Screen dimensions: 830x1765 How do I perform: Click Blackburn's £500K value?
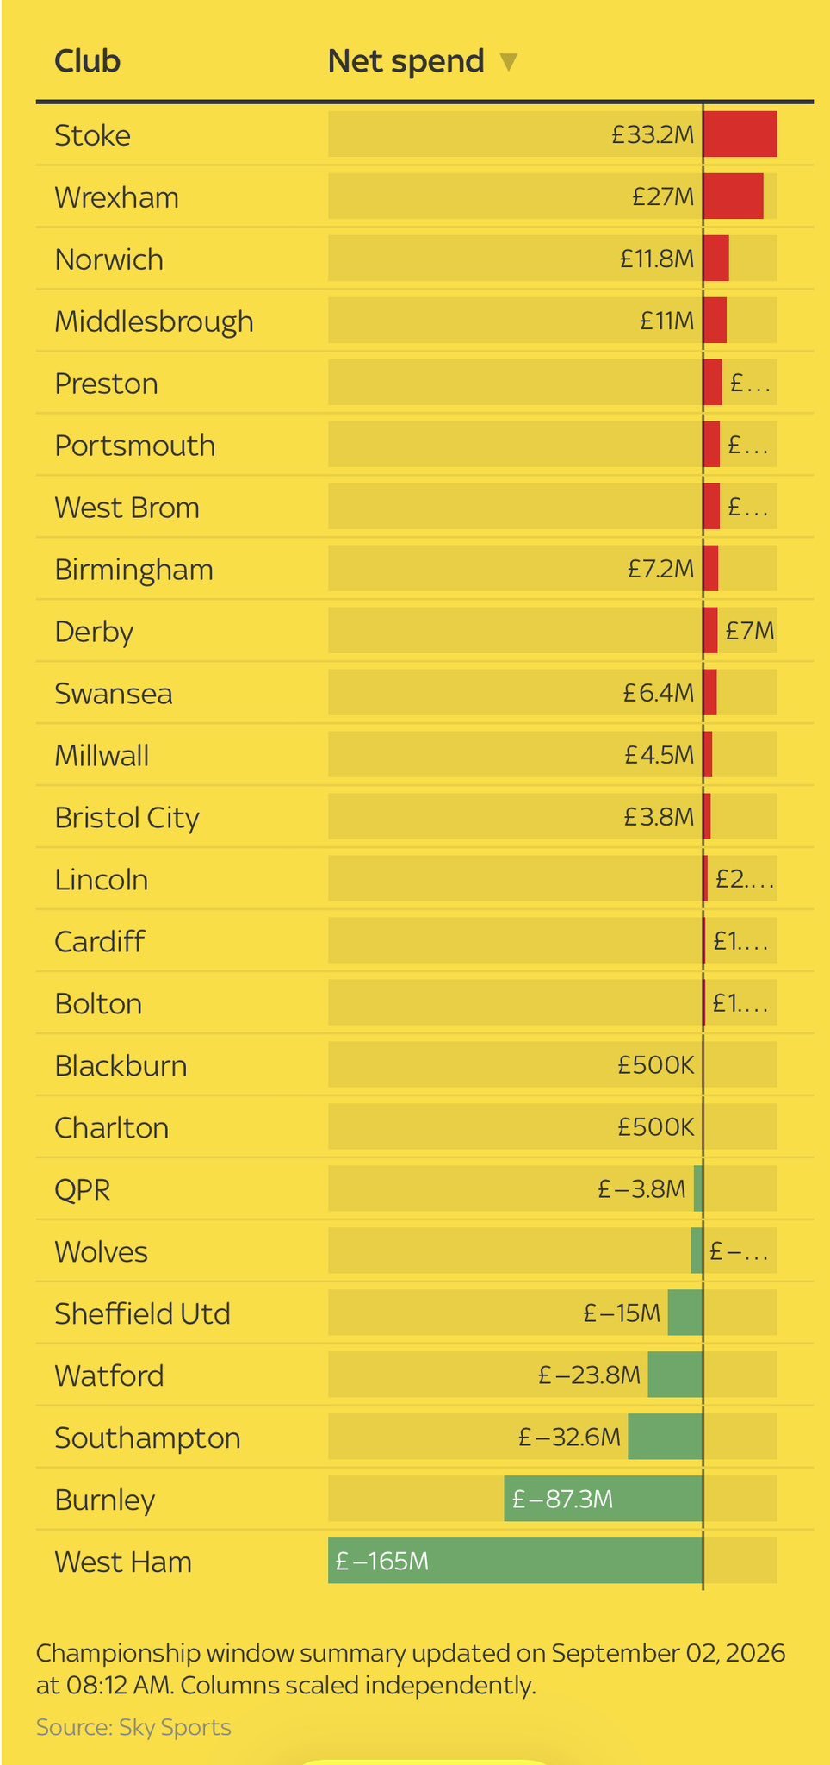[656, 1065]
